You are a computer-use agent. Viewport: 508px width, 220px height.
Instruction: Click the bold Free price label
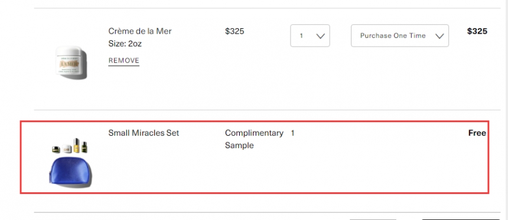click(x=477, y=133)
